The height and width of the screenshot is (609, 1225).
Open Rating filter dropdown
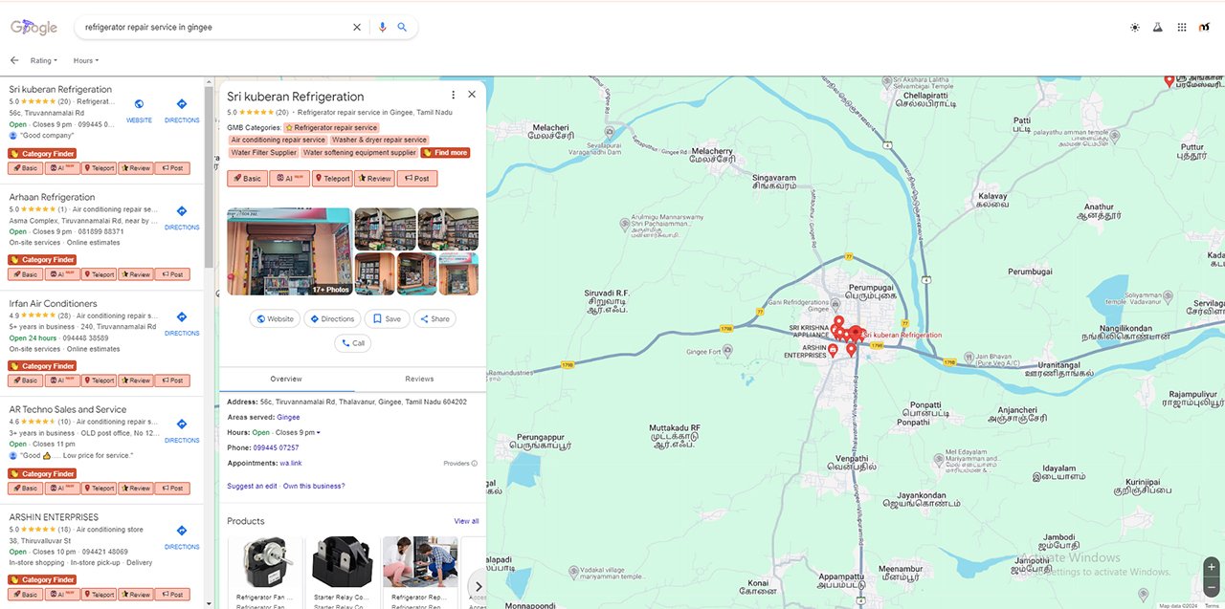(44, 60)
